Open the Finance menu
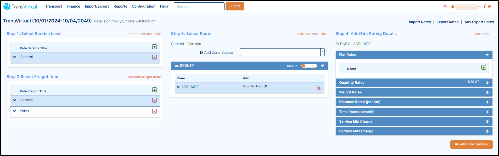499x156 pixels. tap(73, 6)
